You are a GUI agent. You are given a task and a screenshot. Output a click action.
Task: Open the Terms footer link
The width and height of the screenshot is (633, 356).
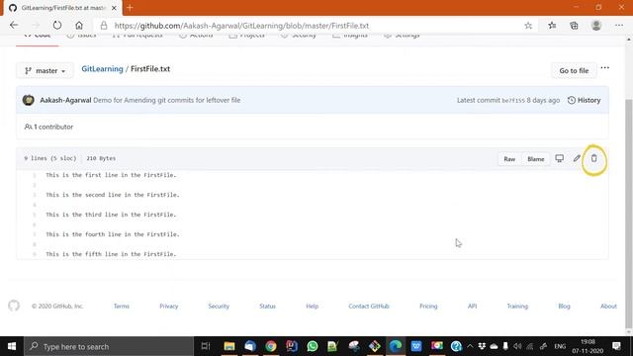click(122, 306)
